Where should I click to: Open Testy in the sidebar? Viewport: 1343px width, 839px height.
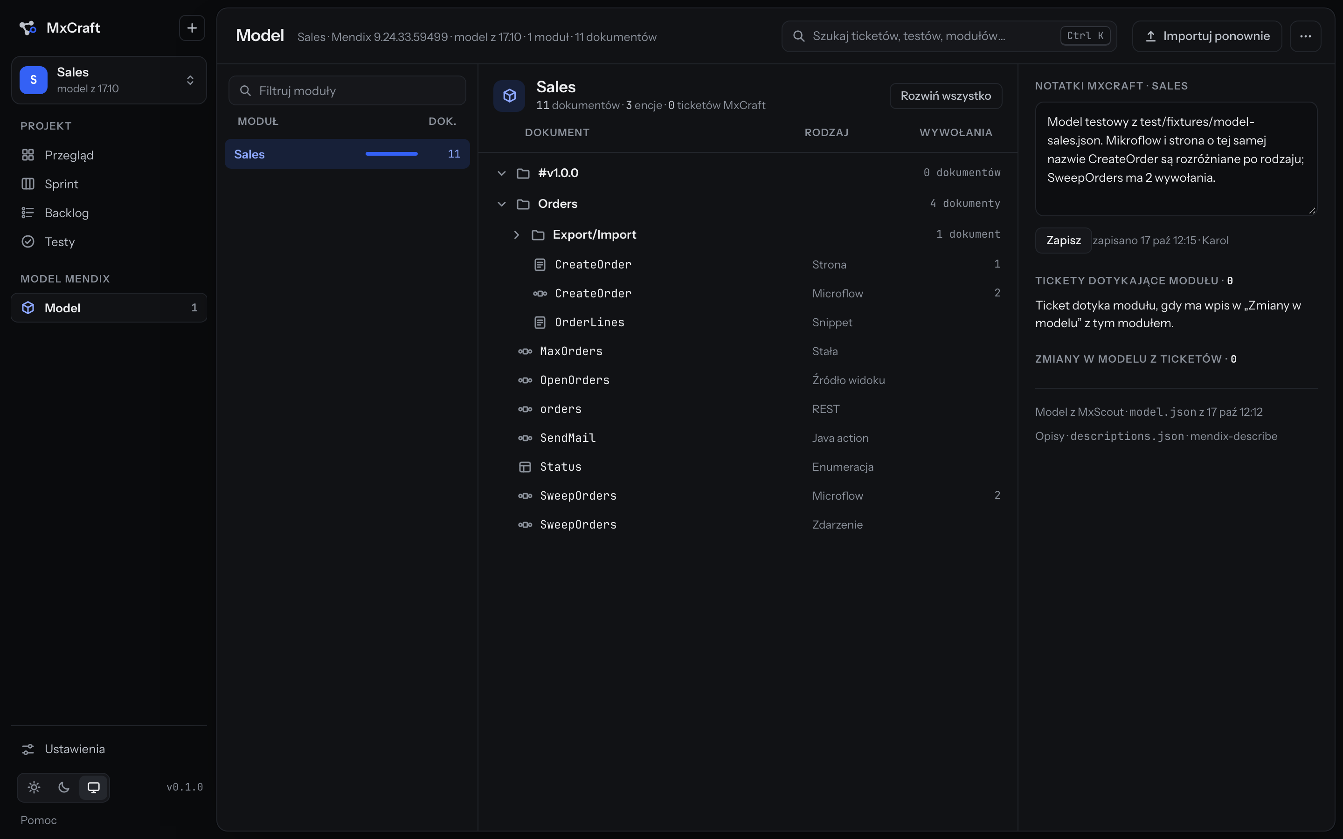[109, 241]
